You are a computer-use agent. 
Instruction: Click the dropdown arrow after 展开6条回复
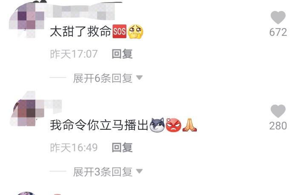pos(139,77)
